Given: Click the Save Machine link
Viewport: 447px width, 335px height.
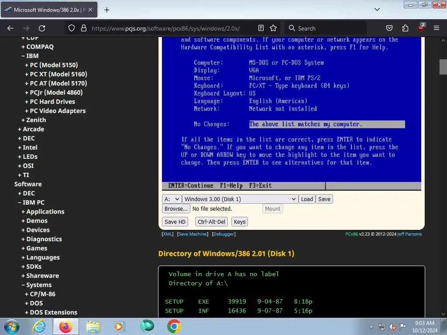Looking at the screenshot, I should coord(193,234).
